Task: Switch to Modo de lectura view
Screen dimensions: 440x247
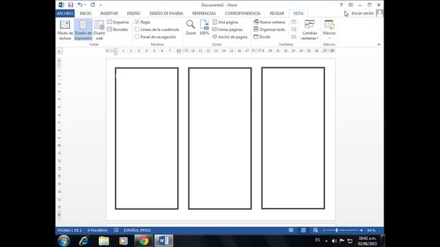Action: click(x=65, y=30)
